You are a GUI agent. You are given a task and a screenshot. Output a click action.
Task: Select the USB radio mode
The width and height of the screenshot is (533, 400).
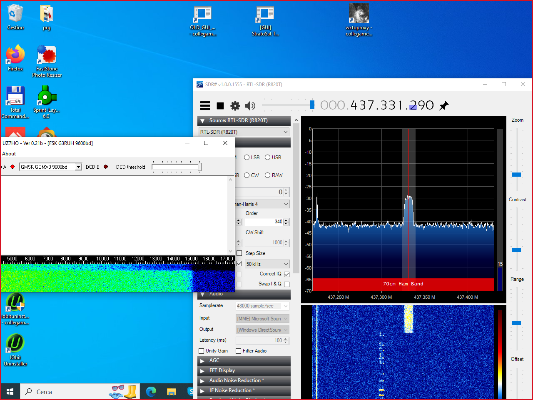coord(268,157)
